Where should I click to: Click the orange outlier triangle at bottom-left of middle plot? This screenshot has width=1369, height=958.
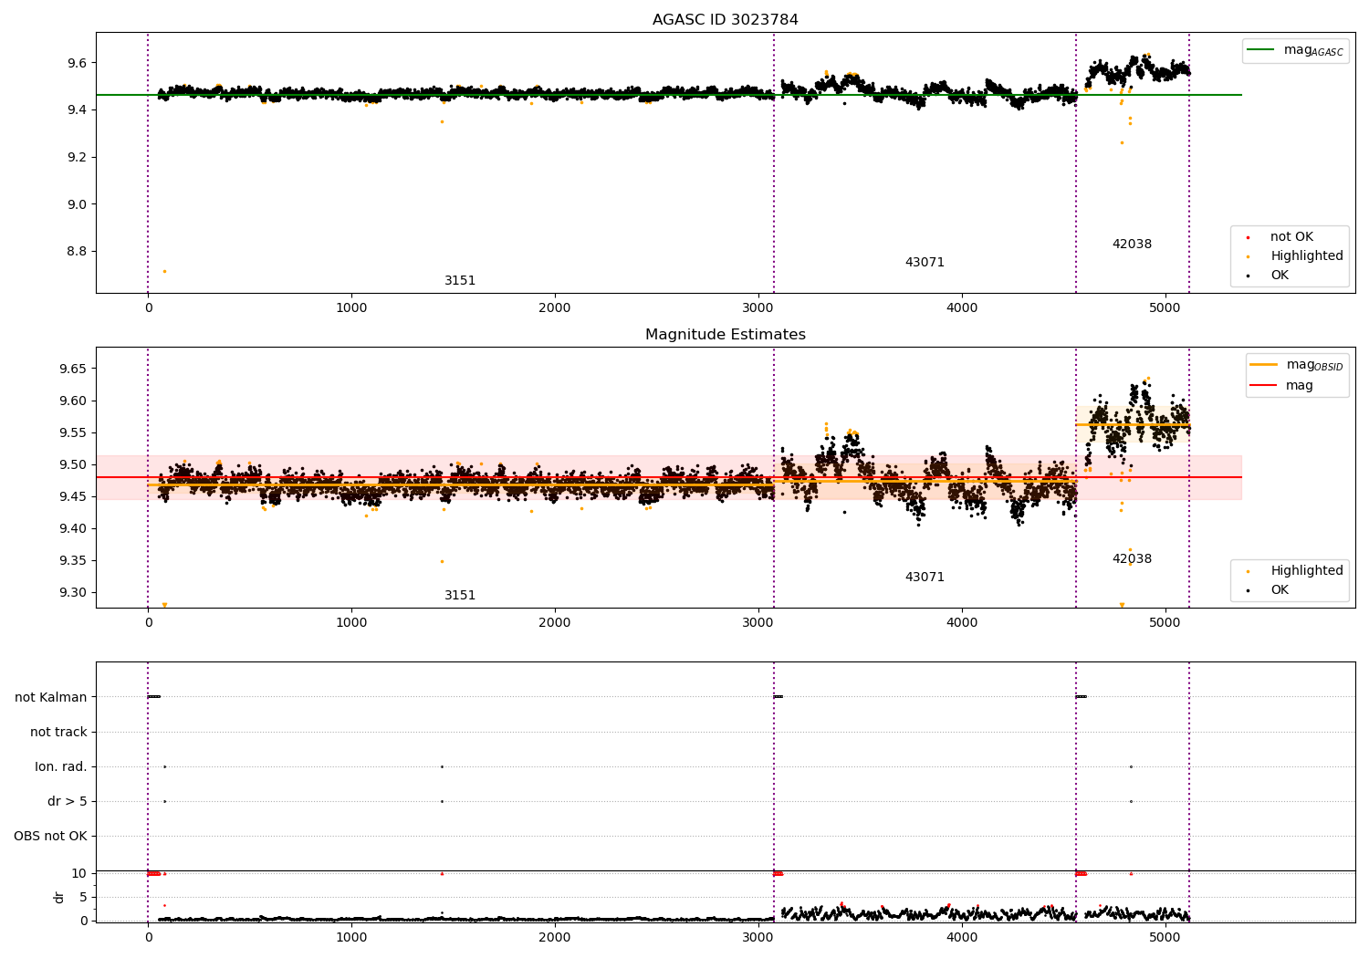[x=164, y=605]
